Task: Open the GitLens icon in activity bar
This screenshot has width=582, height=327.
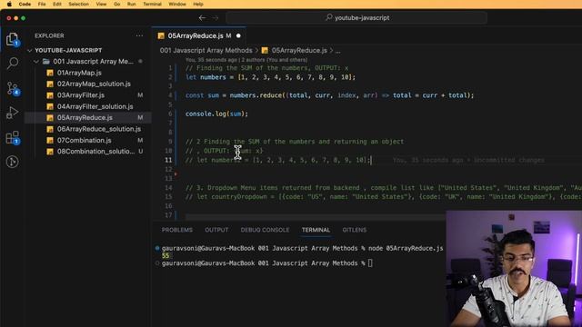Action: pos(12,162)
